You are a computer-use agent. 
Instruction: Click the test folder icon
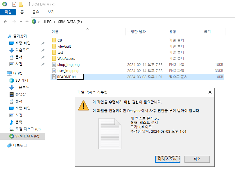click(x=54, y=52)
